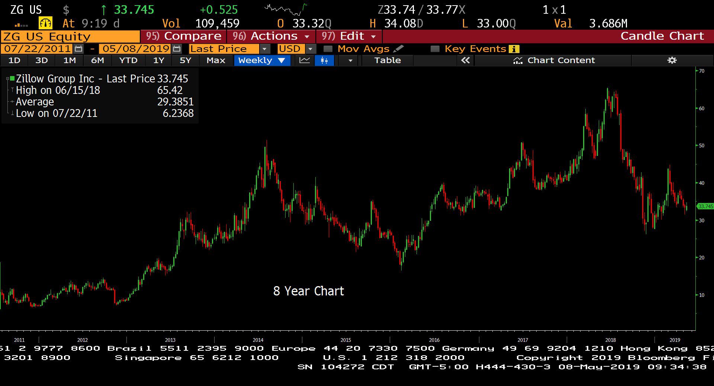Click the last price 33.745 in header
The image size is (714, 386).
(134, 10)
